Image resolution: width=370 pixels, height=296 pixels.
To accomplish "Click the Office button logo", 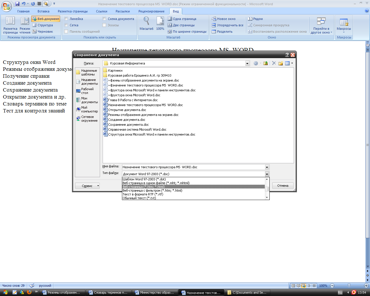I will (6, 6).
